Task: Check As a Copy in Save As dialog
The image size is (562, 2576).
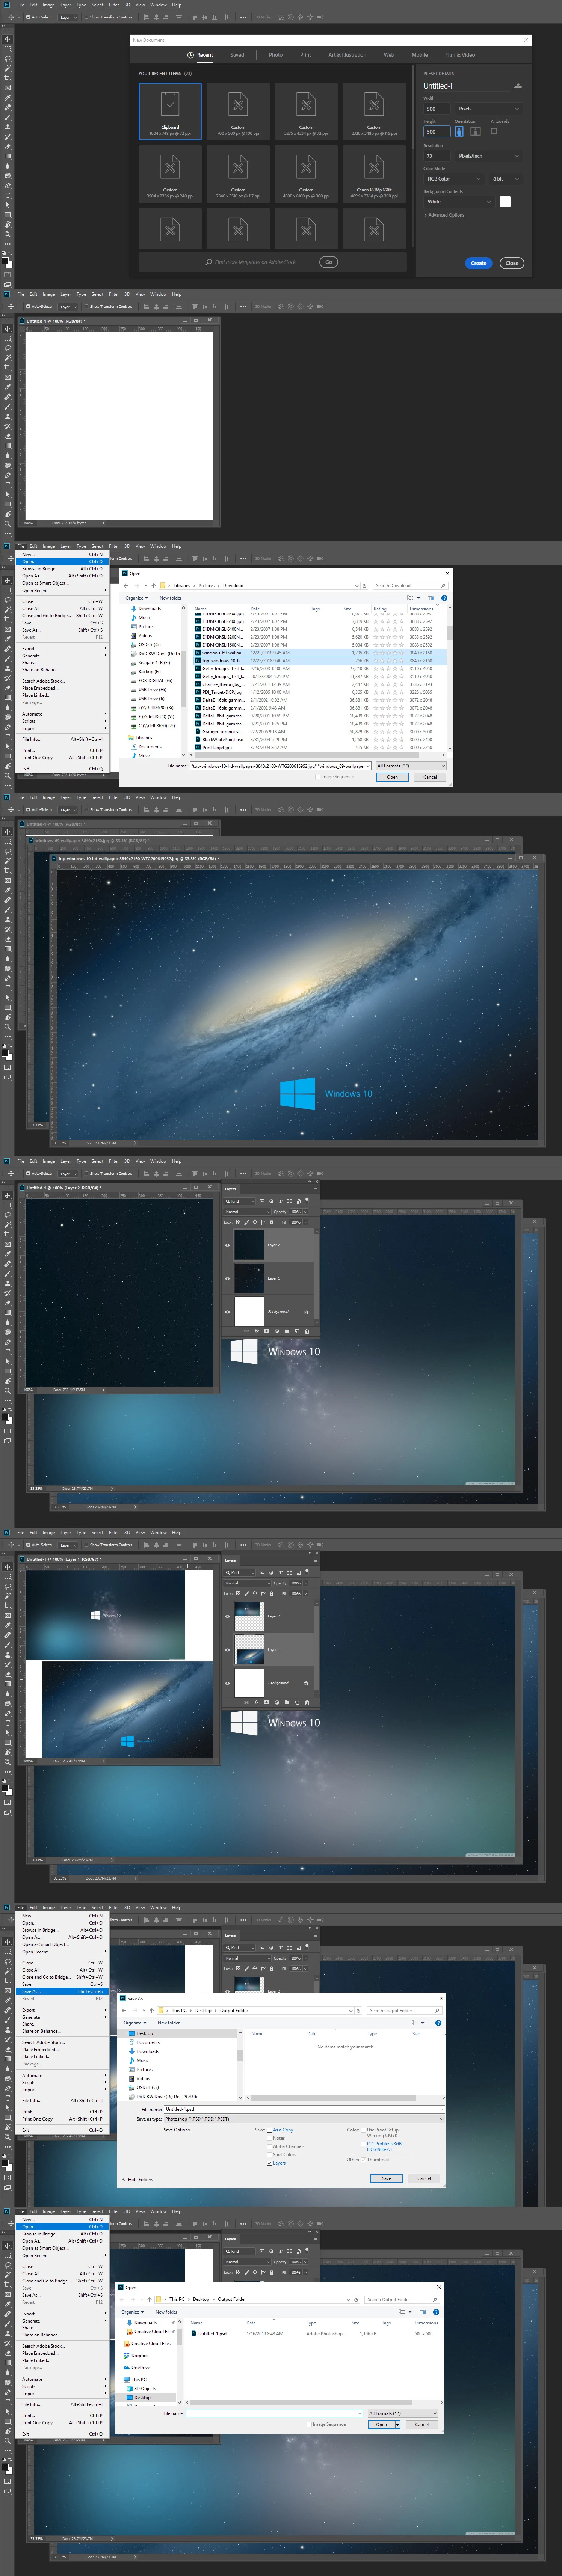Action: coord(270,2130)
